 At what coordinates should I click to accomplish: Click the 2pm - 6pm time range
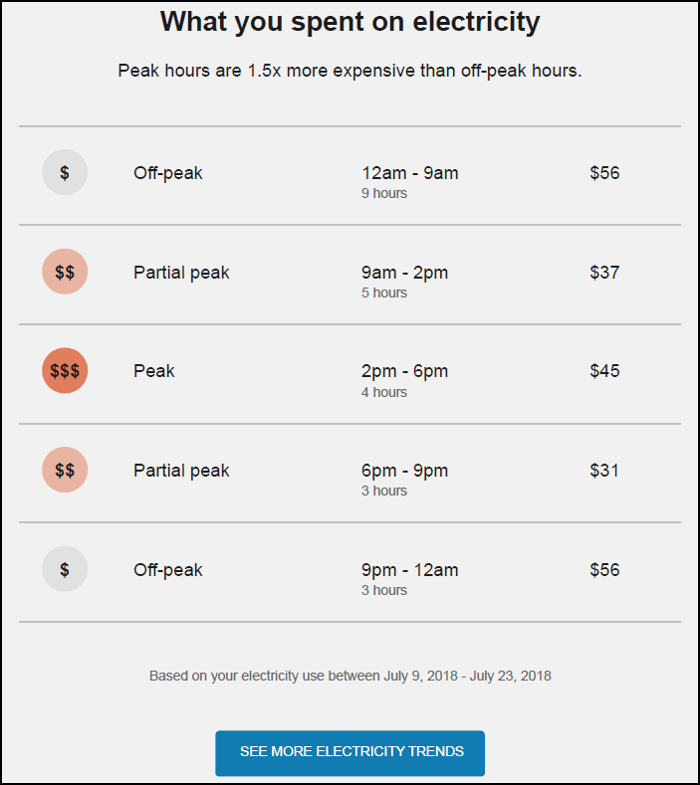[405, 371]
